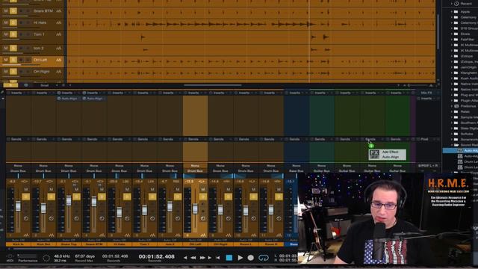
Task: Expand the Apple folder in browser
Action: [x=452, y=12]
